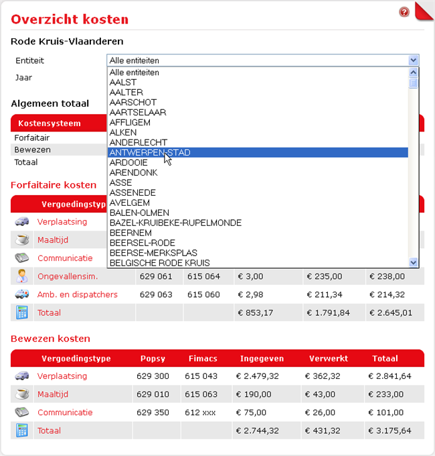This screenshot has width=435, height=456.
Task: Open the forfaitaire Verplaatsing link
Action: click(x=62, y=221)
